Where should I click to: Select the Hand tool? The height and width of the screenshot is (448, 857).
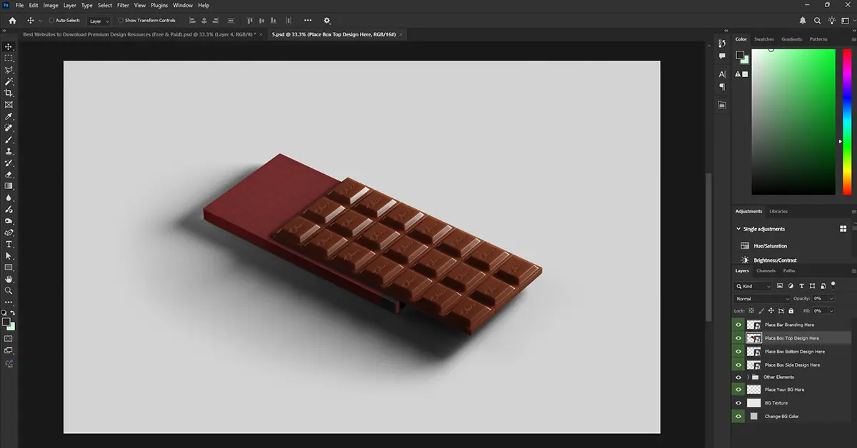point(9,279)
